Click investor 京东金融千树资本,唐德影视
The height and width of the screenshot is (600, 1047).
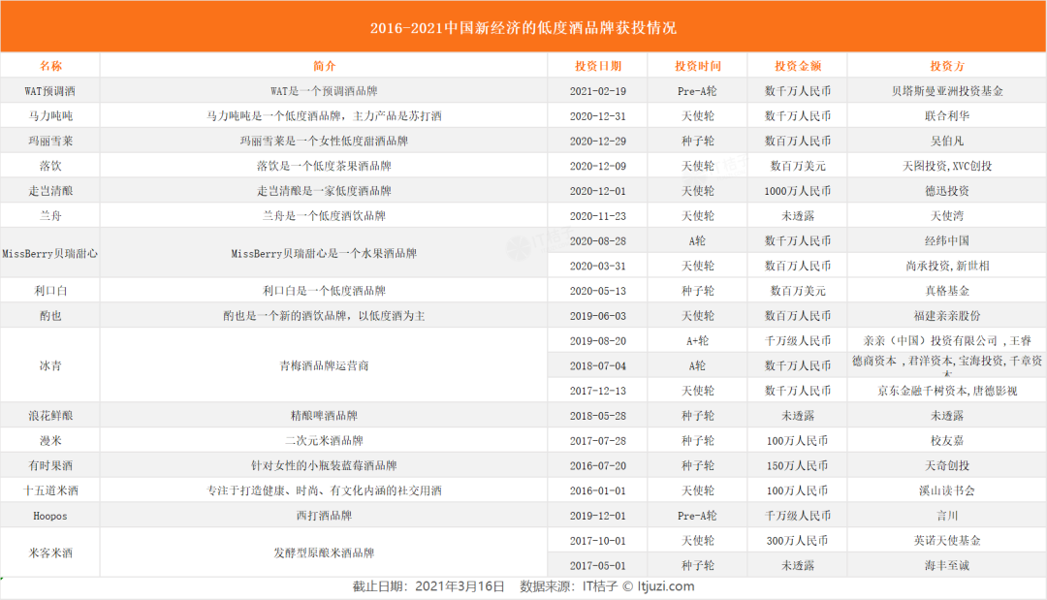pos(947,391)
